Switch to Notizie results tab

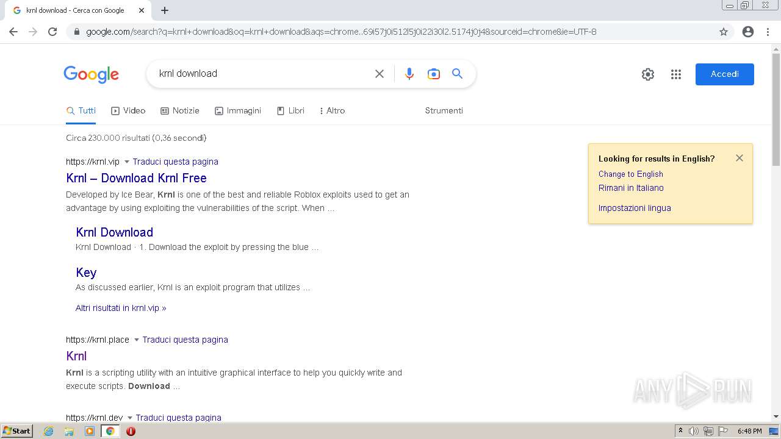[180, 110]
